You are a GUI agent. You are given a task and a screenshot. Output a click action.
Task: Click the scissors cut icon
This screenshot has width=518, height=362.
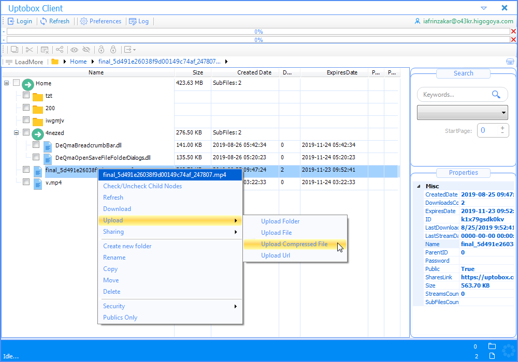click(30, 50)
